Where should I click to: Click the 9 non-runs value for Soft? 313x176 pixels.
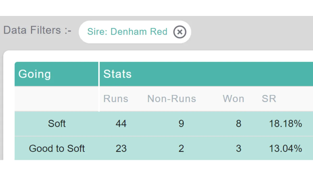[181, 124]
